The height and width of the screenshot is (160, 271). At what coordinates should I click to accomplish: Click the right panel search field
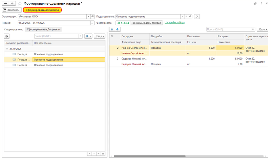(229, 29)
